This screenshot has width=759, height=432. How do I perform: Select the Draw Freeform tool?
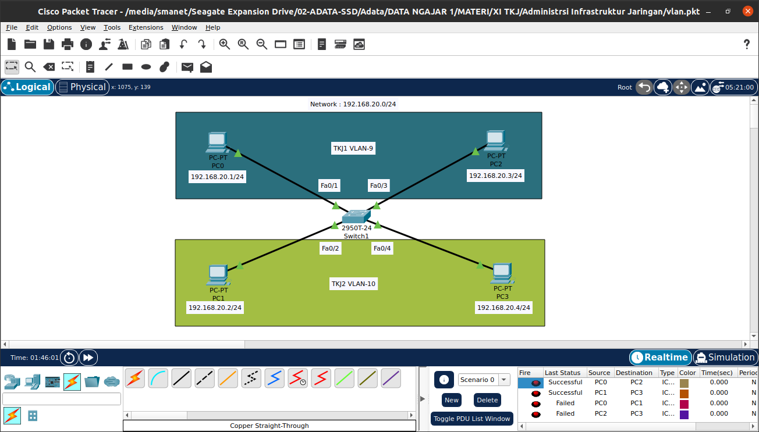(165, 67)
